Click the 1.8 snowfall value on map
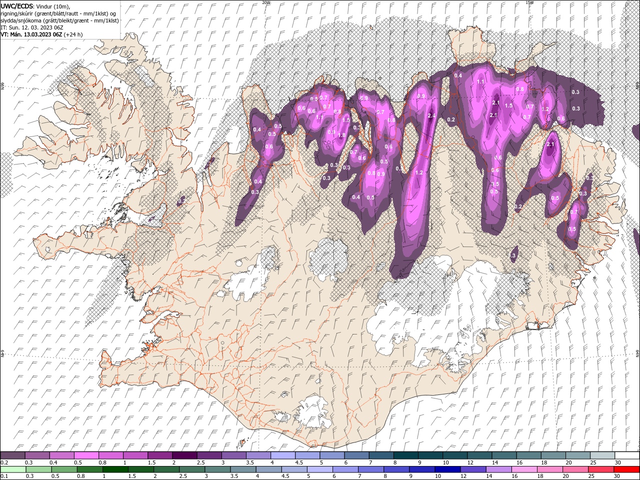The width and height of the screenshot is (640, 480). click(x=342, y=135)
